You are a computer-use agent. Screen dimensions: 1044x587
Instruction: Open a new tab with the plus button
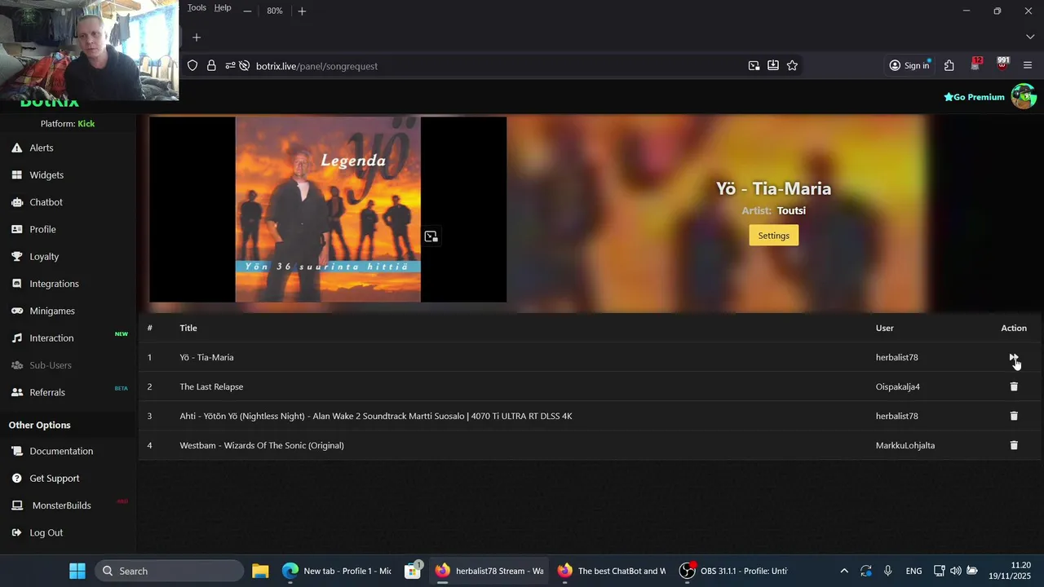coord(197,38)
